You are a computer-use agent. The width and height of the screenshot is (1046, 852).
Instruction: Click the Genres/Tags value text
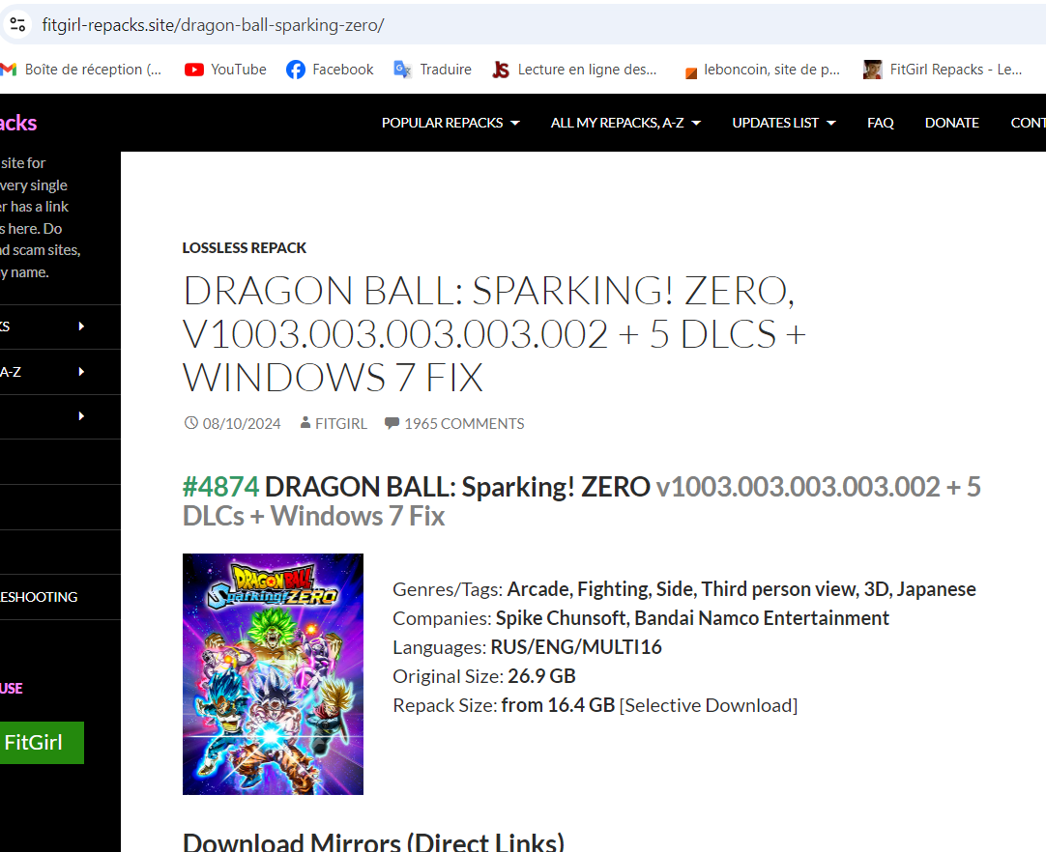click(741, 589)
